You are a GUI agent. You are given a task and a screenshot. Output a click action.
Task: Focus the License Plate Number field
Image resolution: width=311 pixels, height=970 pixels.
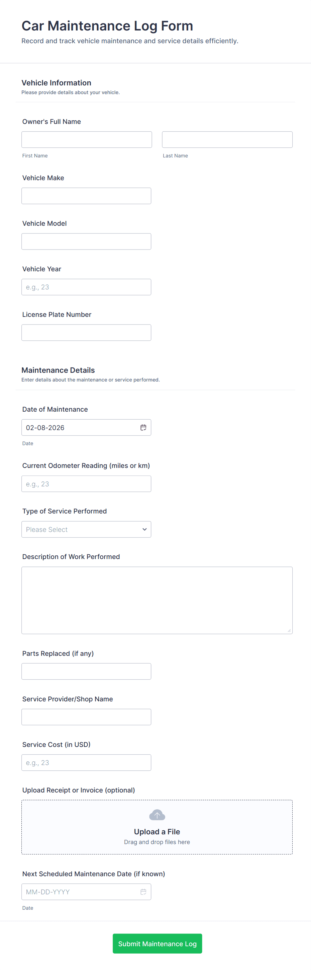pos(86,333)
